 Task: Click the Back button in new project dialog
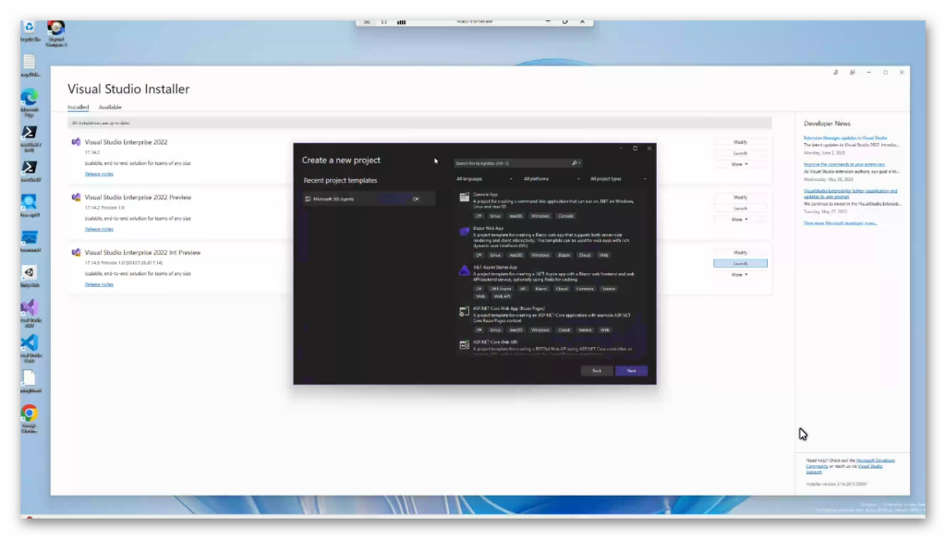pyautogui.click(x=597, y=371)
